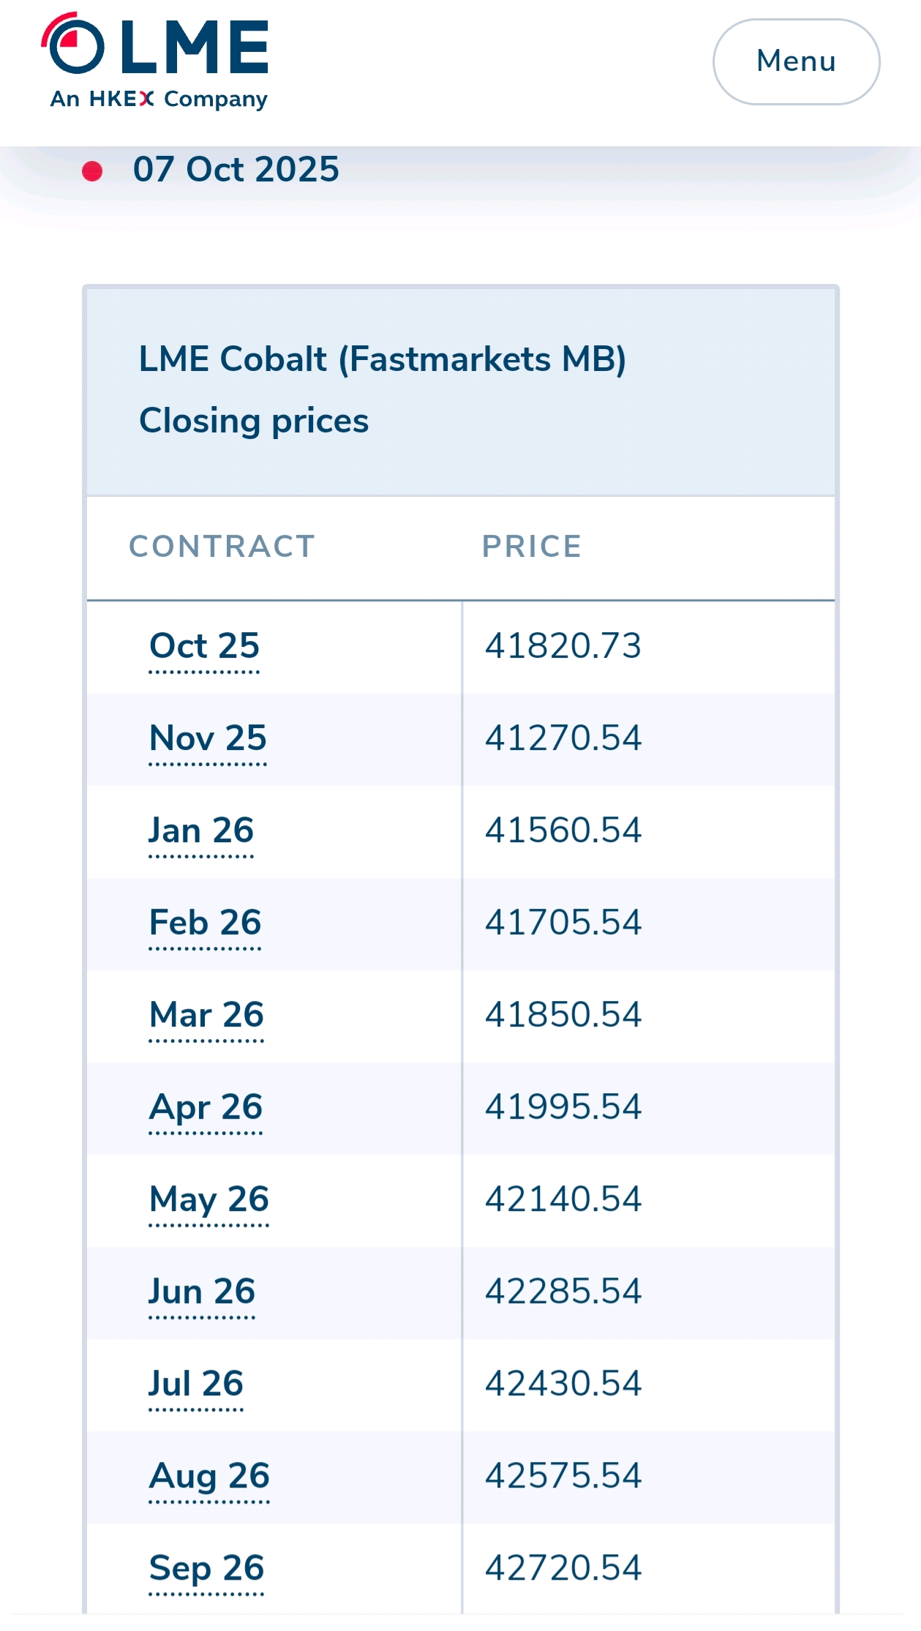
Task: Open the Menu button
Action: (x=796, y=61)
